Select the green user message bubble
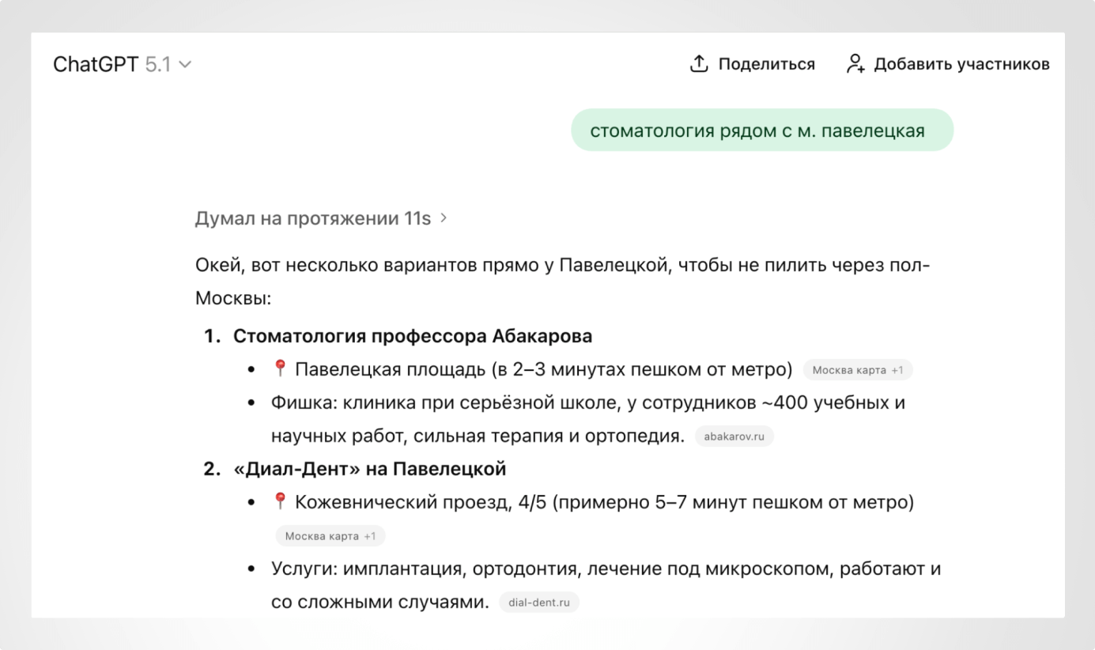Screen dimensions: 1095x650 click(762, 129)
